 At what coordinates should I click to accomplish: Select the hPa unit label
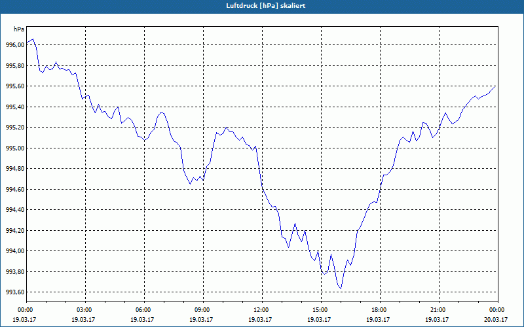click(19, 29)
